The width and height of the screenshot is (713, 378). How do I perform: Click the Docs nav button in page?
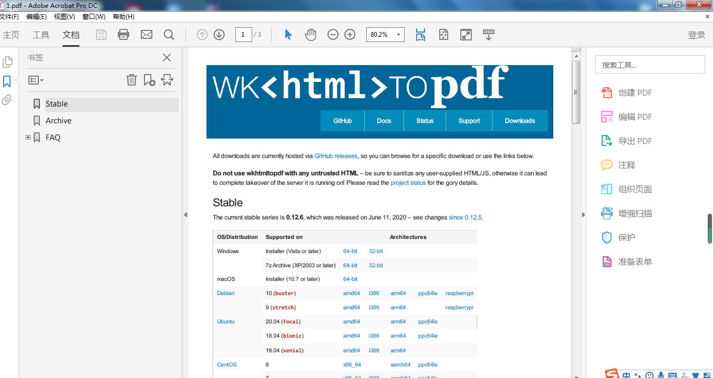coord(384,121)
